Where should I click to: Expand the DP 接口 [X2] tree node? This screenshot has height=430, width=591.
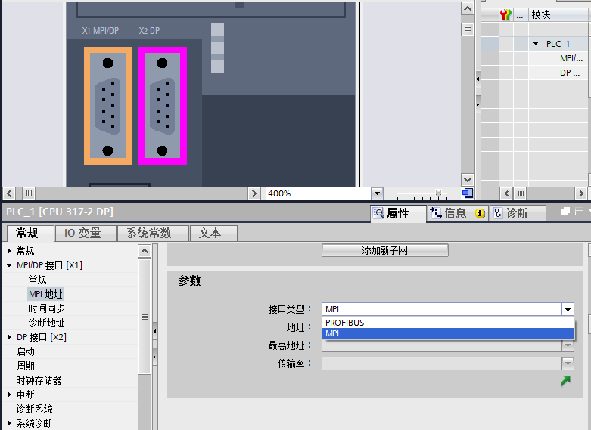pos(10,337)
